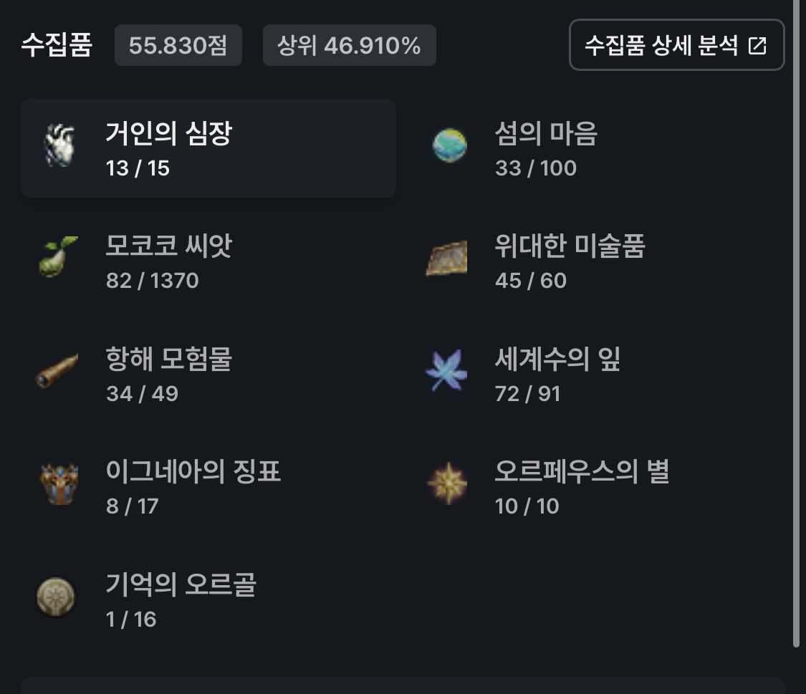Click the Ignea Token (이그네아의 징표) icon
Screen dimensions: 806x694
[58, 483]
